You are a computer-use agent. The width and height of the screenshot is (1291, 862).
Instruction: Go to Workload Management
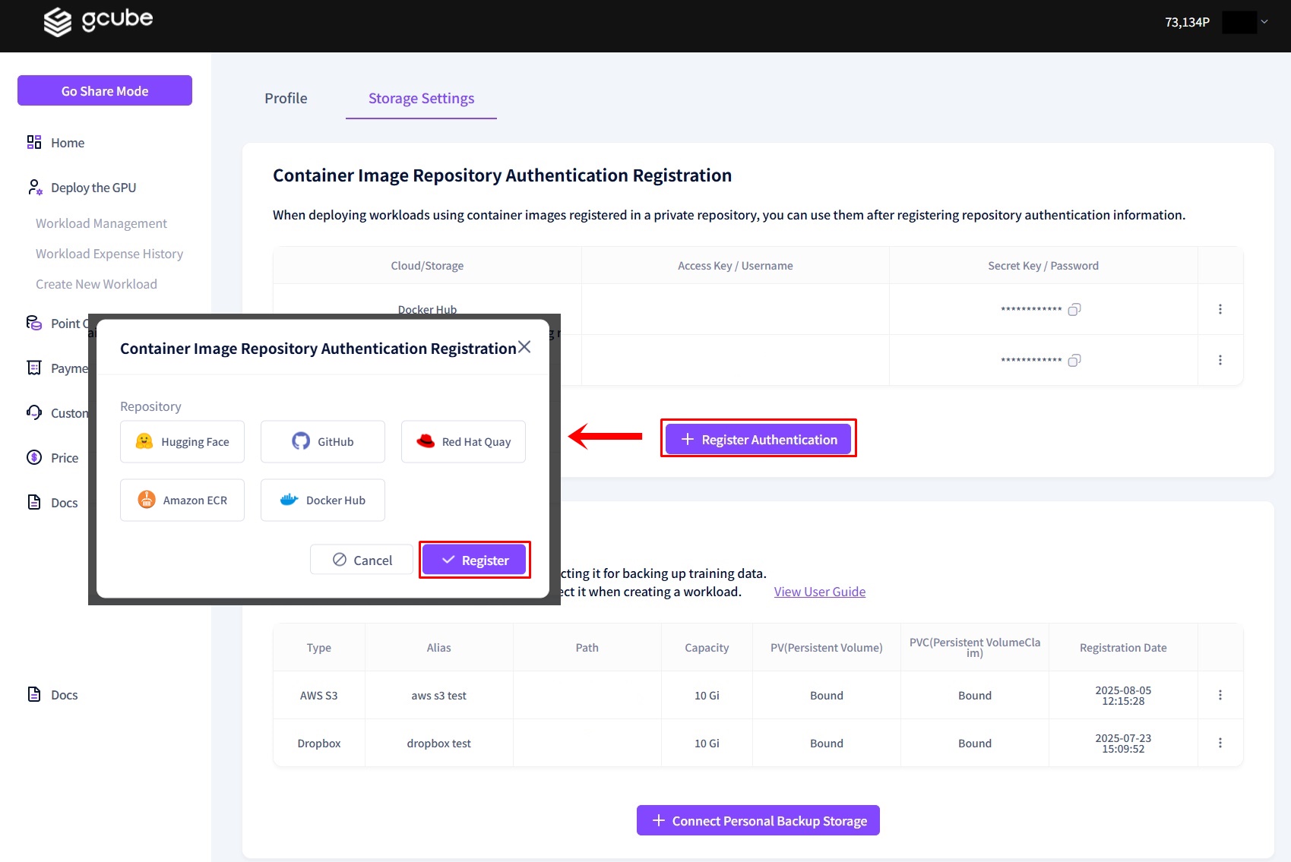click(101, 223)
